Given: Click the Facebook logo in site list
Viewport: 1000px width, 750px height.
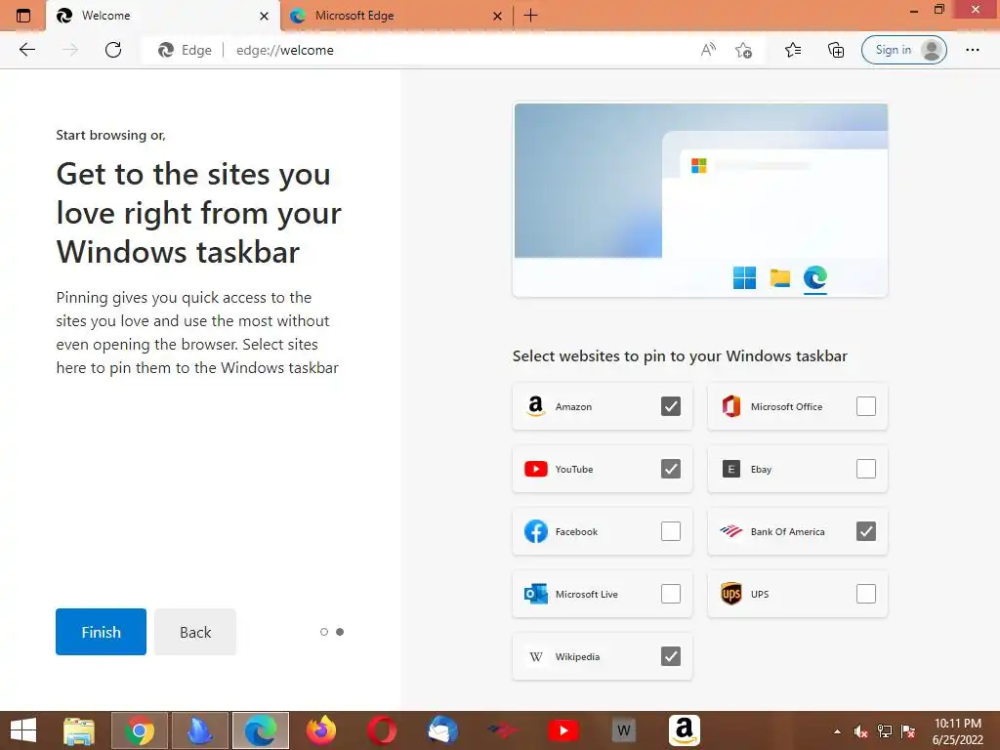Looking at the screenshot, I should 536,531.
